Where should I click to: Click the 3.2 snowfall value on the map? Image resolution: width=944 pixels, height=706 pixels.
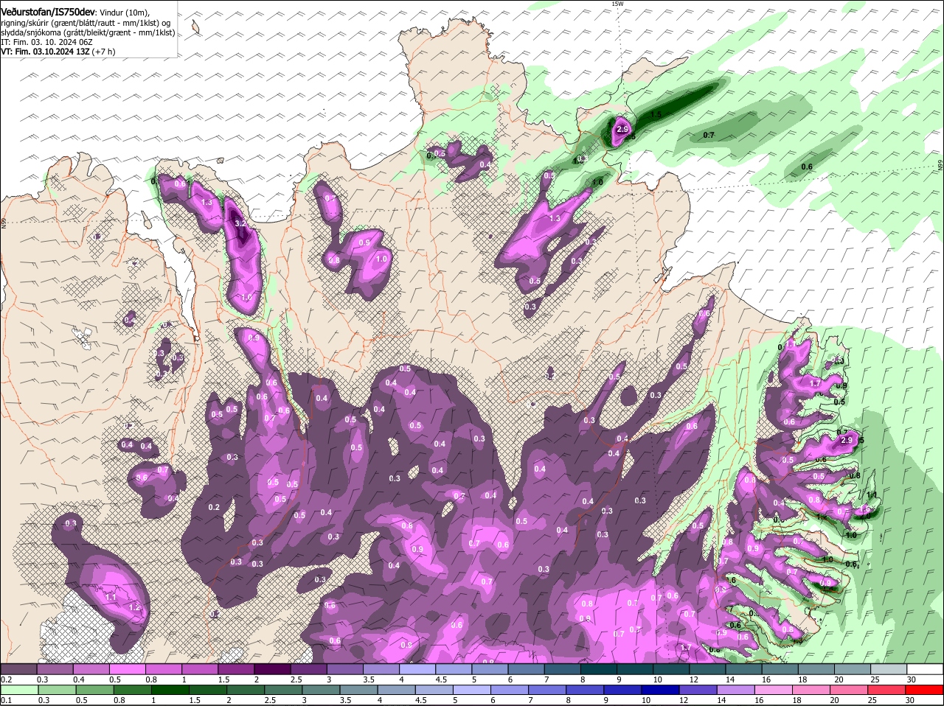(240, 223)
